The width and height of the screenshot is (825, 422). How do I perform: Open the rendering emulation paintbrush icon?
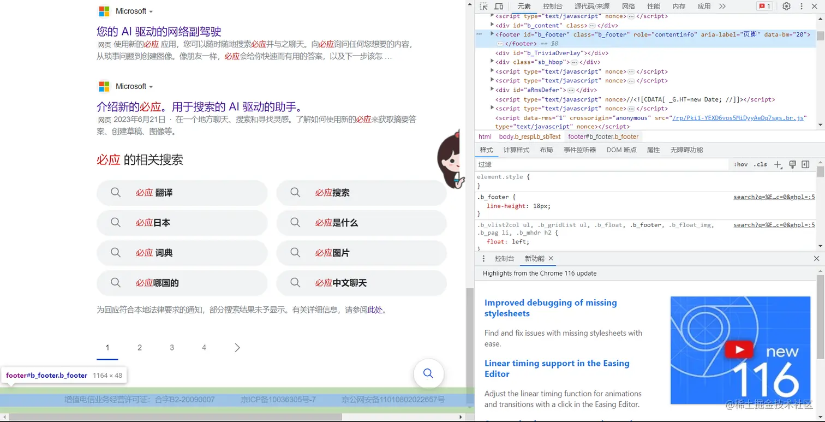pyautogui.click(x=792, y=164)
